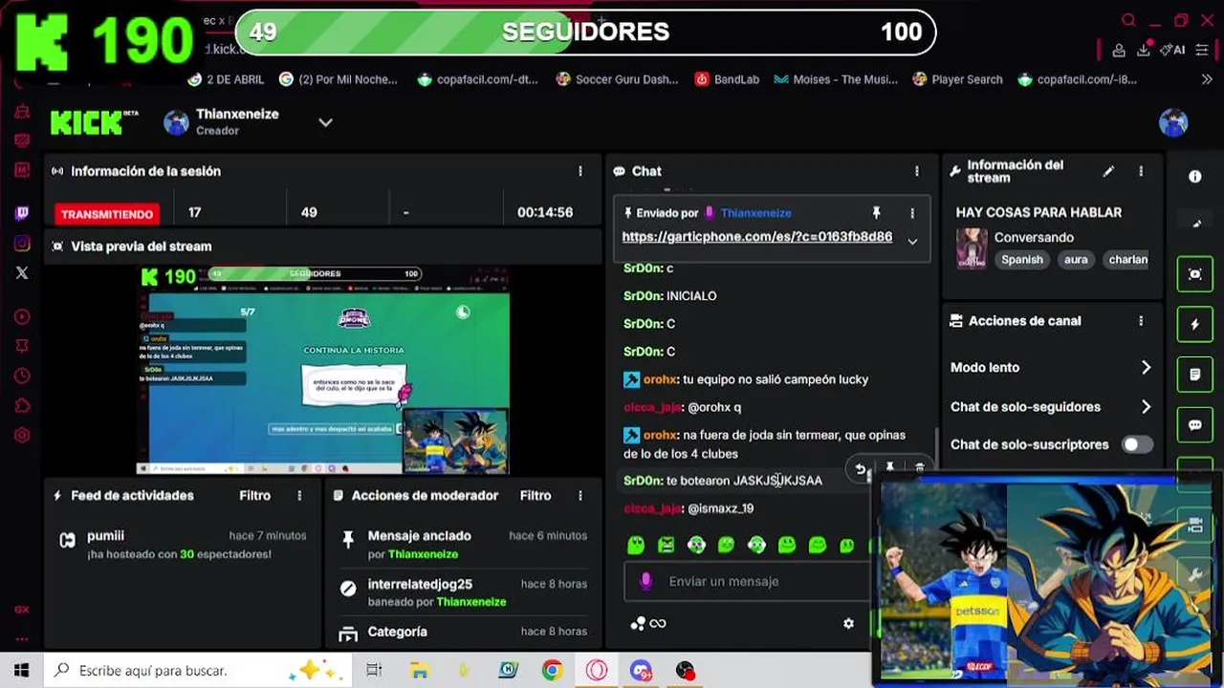
Task: Open the profile avatar at top right
Action: [1173, 122]
